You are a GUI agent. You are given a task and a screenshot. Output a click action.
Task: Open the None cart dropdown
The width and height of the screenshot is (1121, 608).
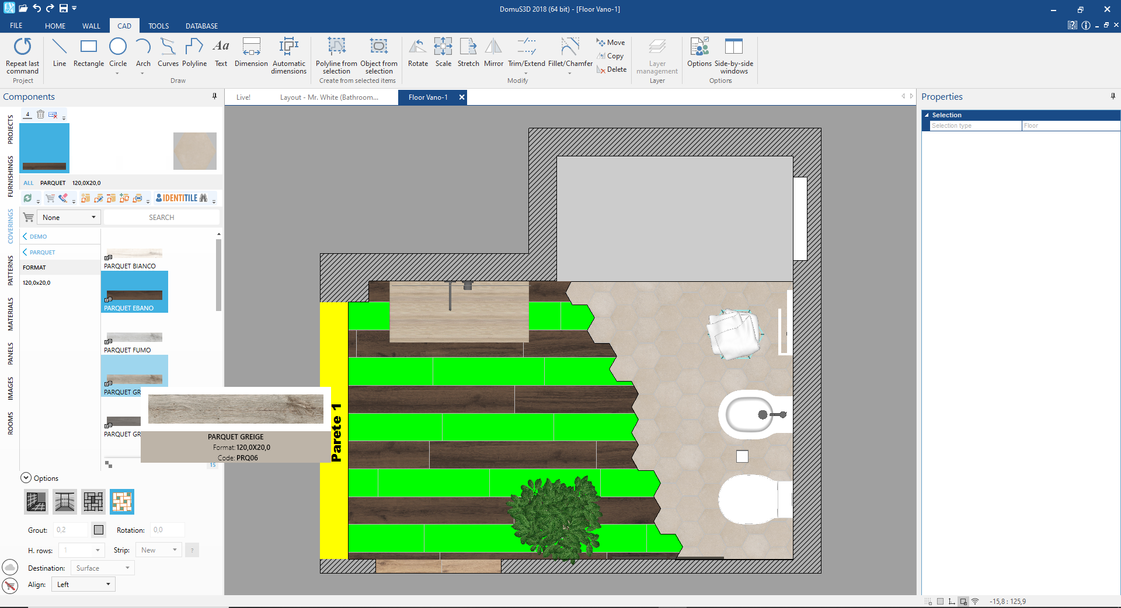[x=69, y=217]
